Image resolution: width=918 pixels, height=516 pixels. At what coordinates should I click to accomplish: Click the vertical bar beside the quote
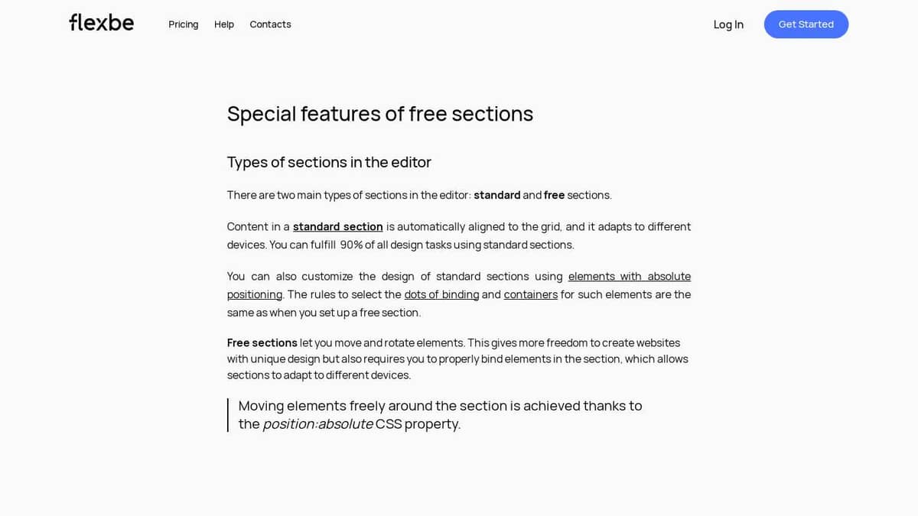coord(228,414)
